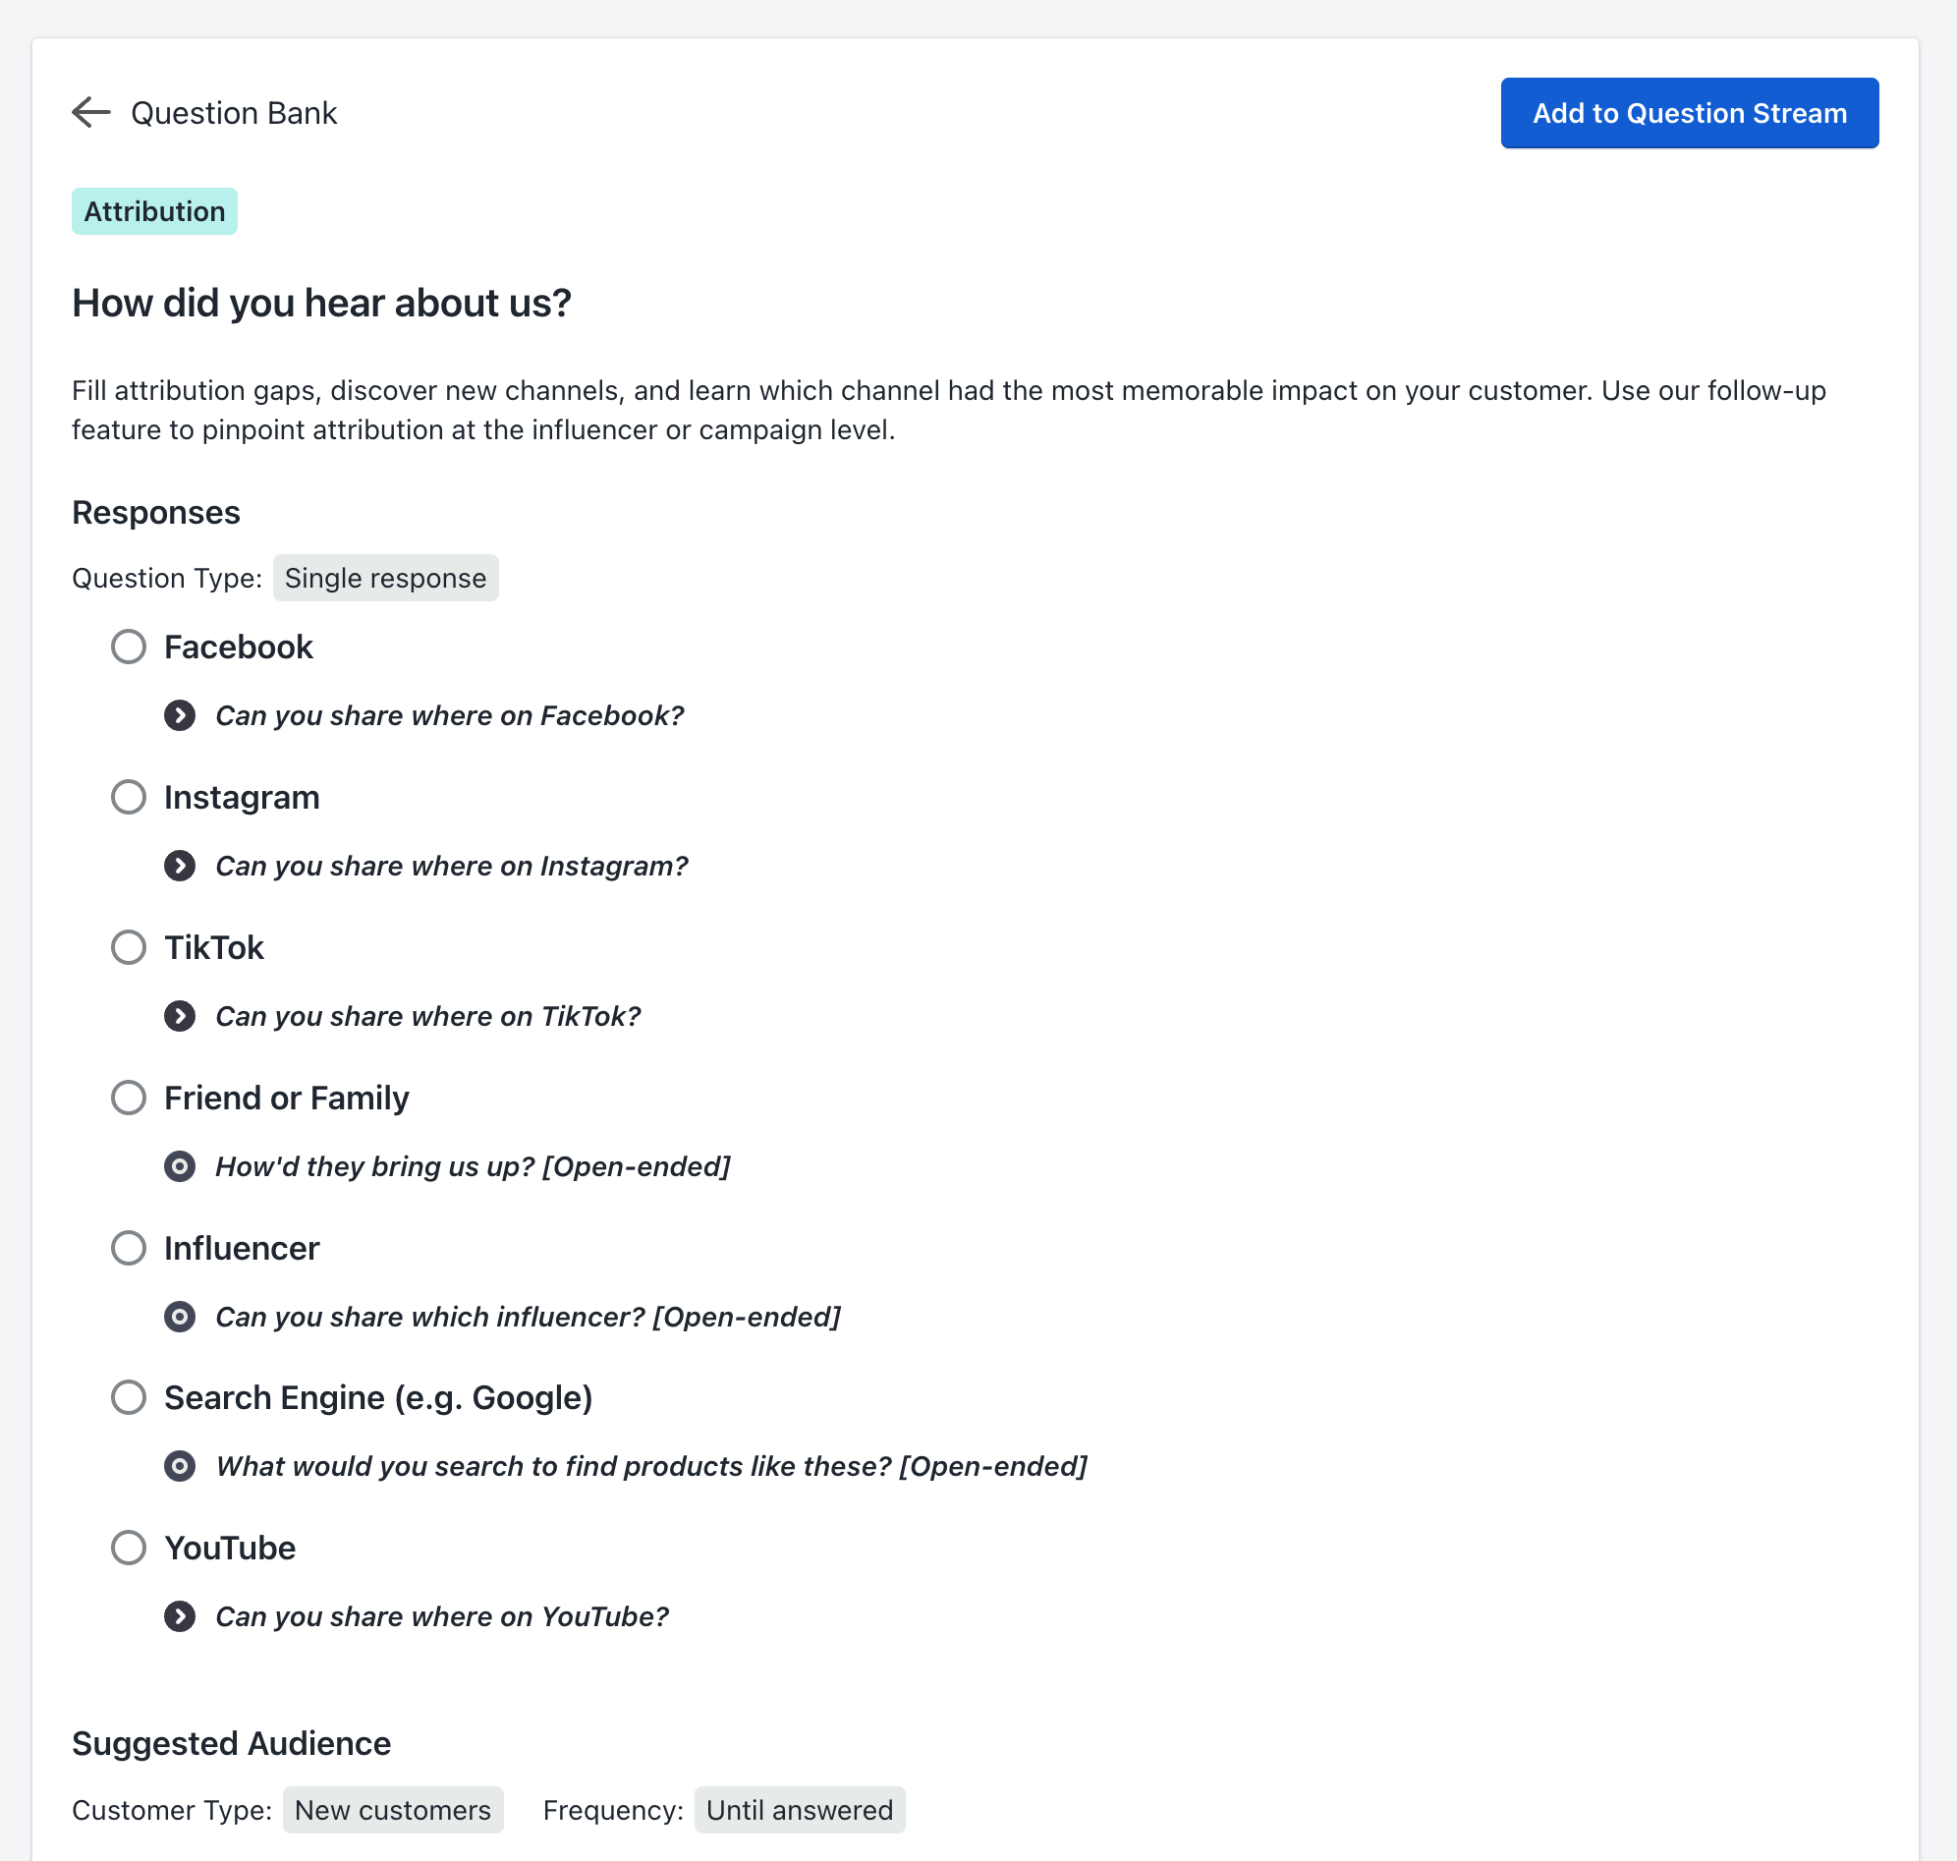Click the TikTok follow-up chevron icon
Screen dimensions: 1957x1861
click(180, 1016)
